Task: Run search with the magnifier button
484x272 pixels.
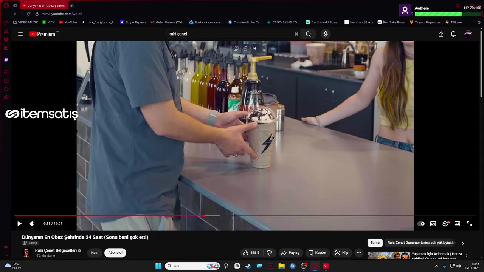Action: pos(309,34)
